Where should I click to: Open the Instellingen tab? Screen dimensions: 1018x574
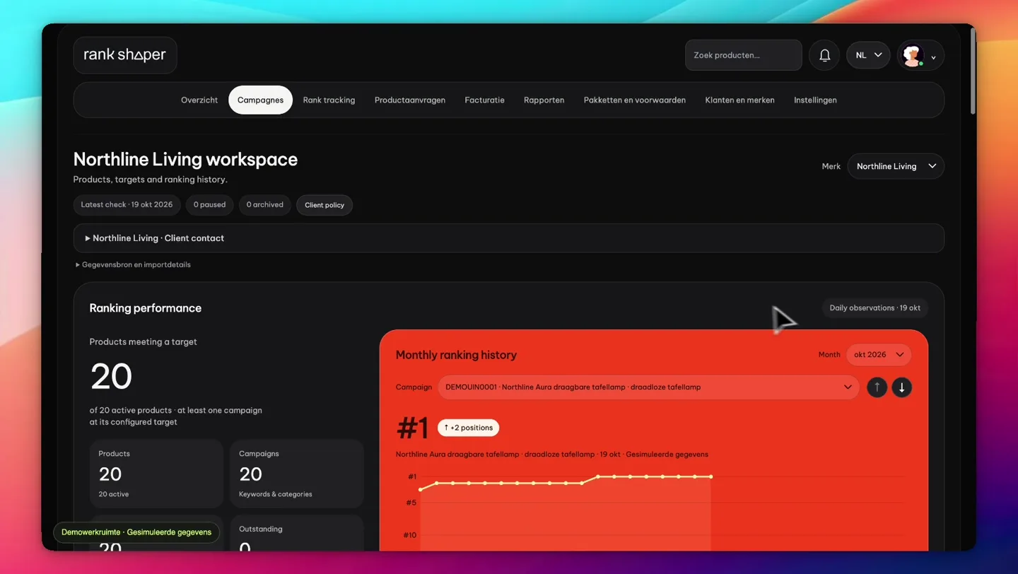(815, 100)
